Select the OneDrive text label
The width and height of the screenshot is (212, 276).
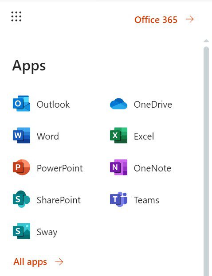(x=153, y=105)
